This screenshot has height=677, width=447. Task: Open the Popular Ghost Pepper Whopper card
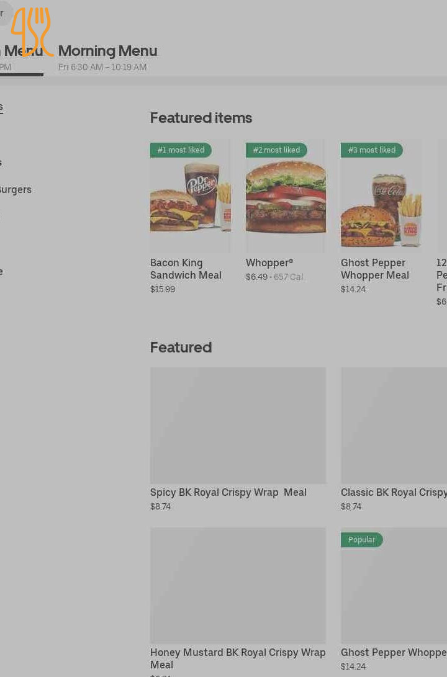point(394,599)
